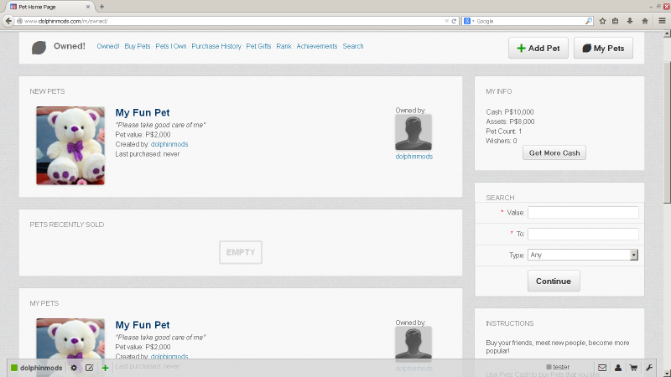Go to Buy Pets menu item
This screenshot has width=671, height=377.
138,46
